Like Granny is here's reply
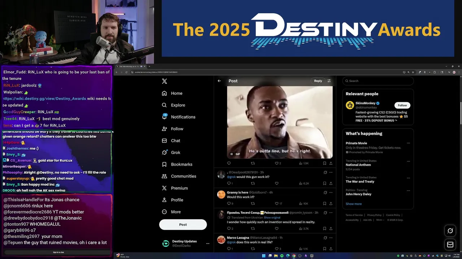462x259 pixels. coord(279,204)
